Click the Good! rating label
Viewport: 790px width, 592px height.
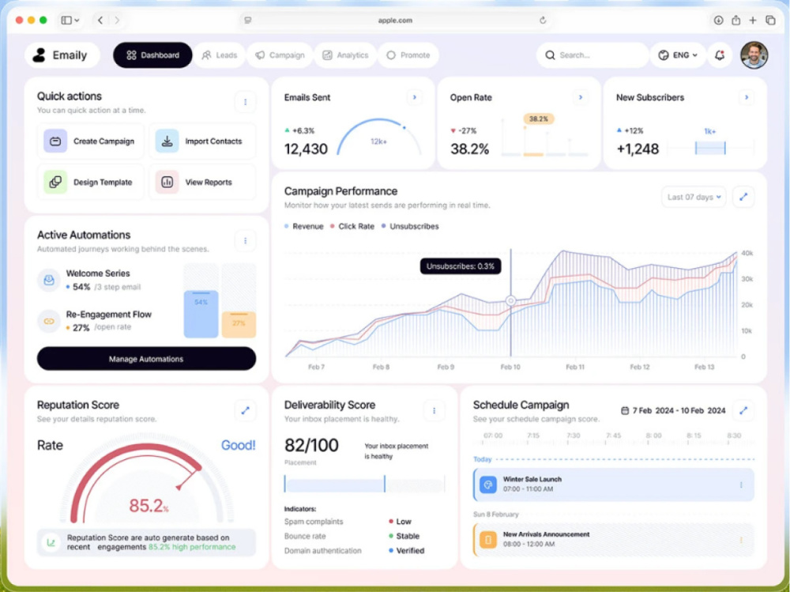click(x=239, y=445)
